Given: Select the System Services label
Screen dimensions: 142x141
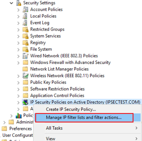Looking at the screenshot, I should 45,36.
